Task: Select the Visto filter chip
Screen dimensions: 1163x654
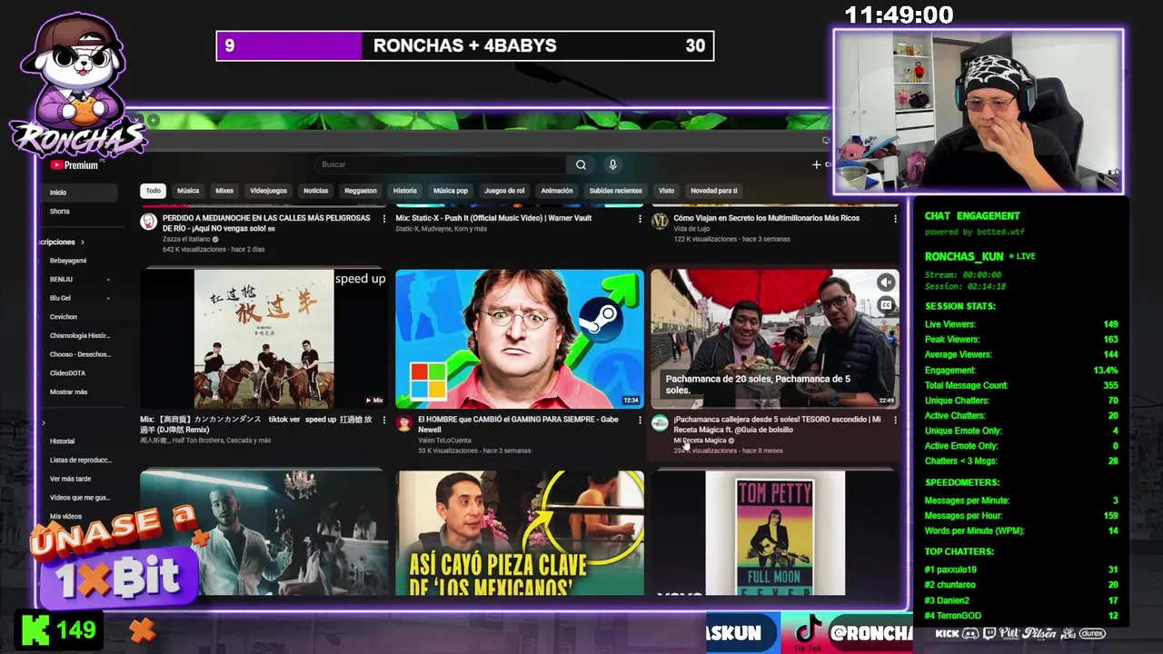Action: pos(666,191)
